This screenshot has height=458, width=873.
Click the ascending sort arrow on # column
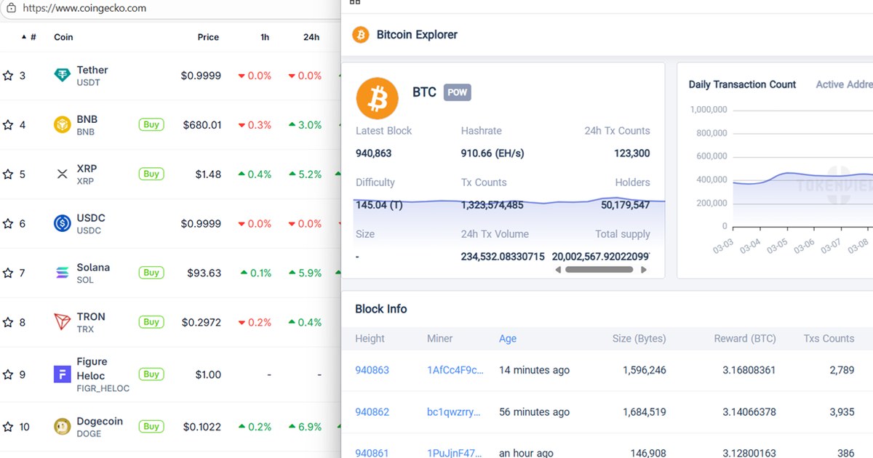[23, 36]
